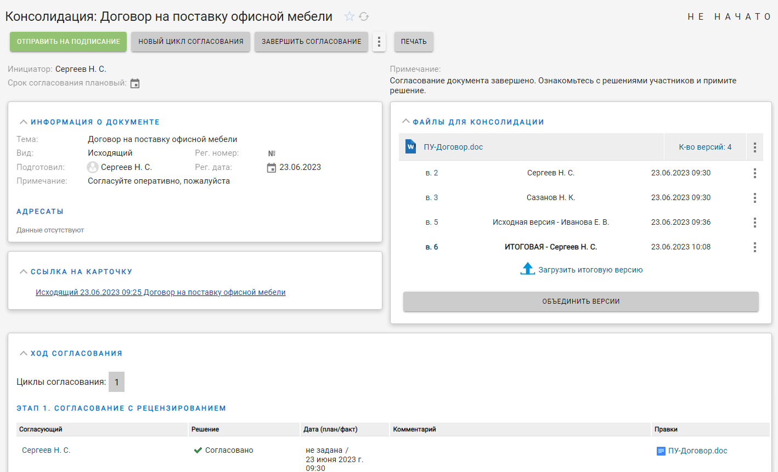
Task: Click document icon next to ПУ-Договор.doc in Правки
Action: (661, 451)
